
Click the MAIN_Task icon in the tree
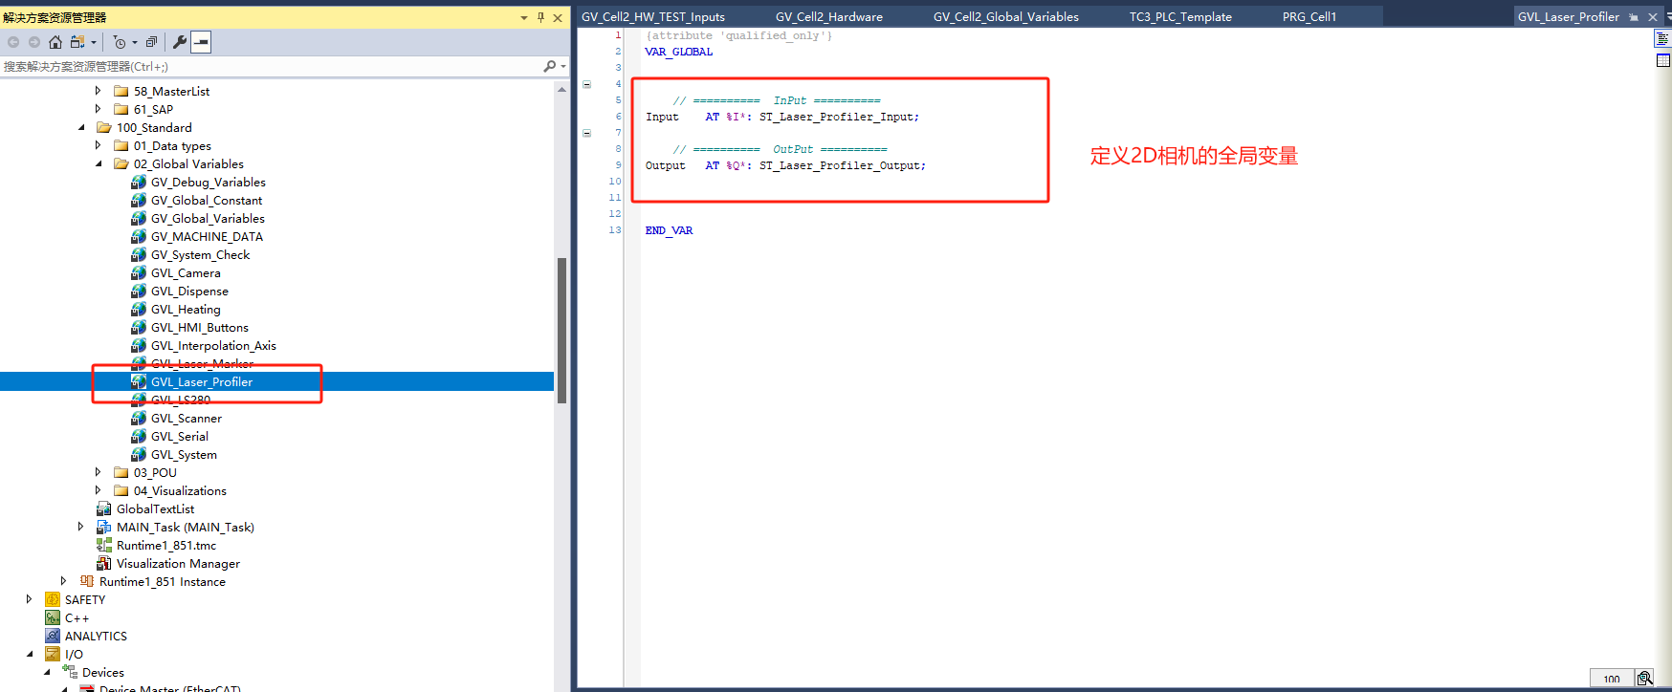tap(104, 527)
